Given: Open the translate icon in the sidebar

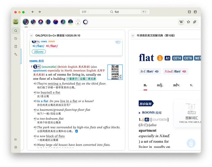Looking at the screenshot, I should pos(16,54).
